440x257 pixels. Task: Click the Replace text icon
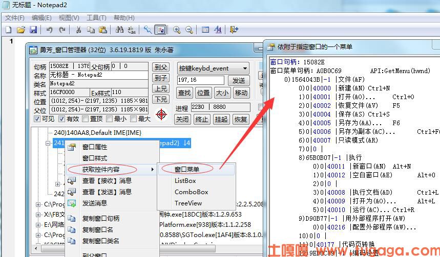(132, 30)
